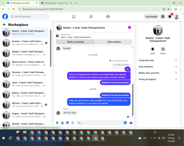Click the Mark as pending button

pyautogui.click(x=75, y=42)
